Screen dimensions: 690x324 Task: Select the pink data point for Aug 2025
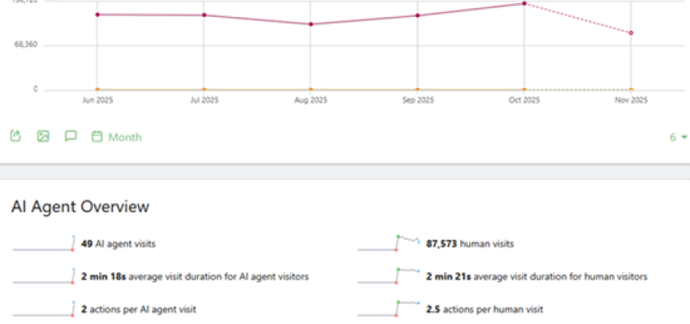click(x=311, y=24)
